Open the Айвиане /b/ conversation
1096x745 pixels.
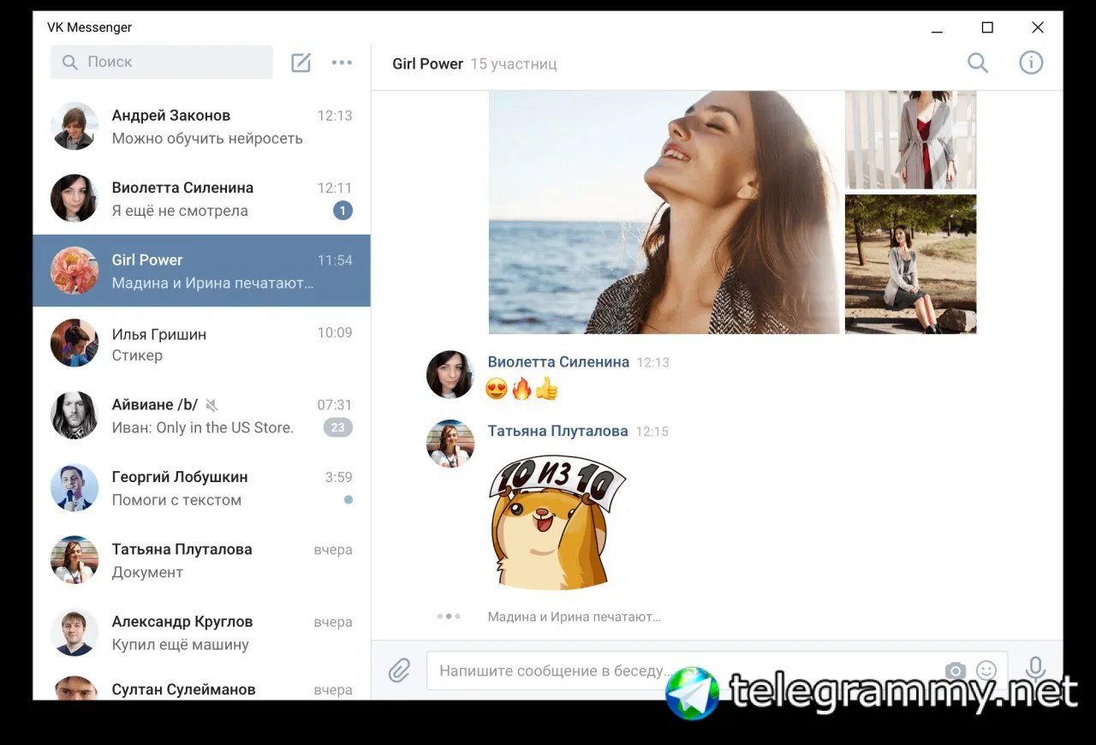pos(201,415)
